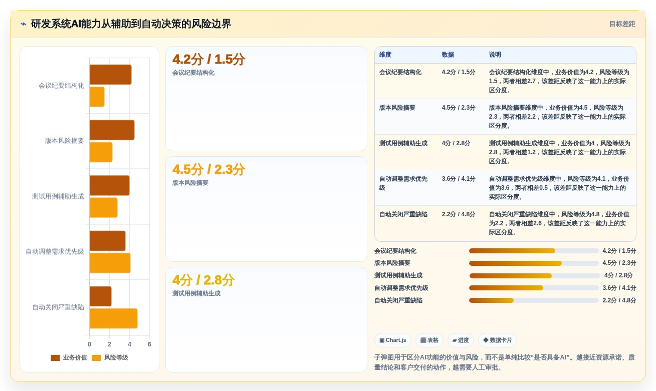The width and height of the screenshot is (656, 391).
Task: Click the 会议纪要结构化 progress bar
Action: [x=534, y=251]
